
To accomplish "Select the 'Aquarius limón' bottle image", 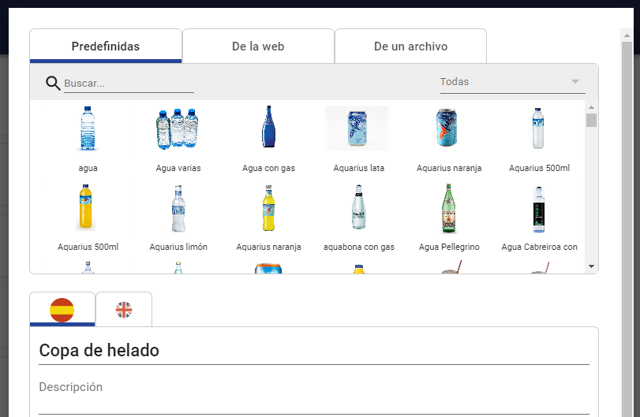I will pyautogui.click(x=178, y=208).
